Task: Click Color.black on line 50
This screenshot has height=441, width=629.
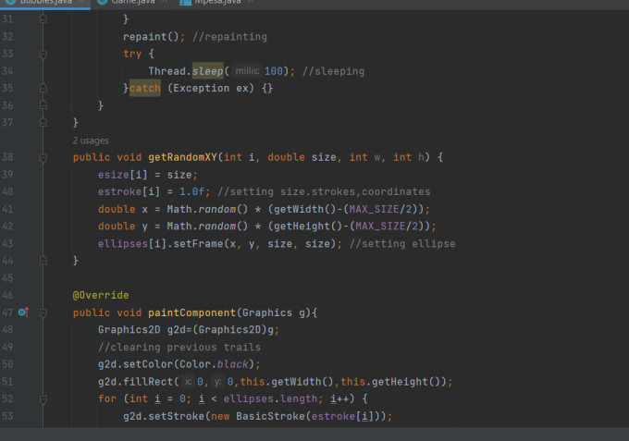Action: coord(214,364)
